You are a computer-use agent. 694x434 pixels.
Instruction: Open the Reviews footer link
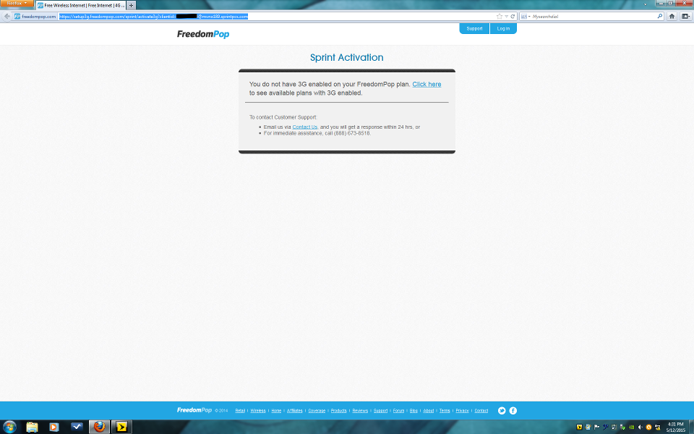(360, 411)
